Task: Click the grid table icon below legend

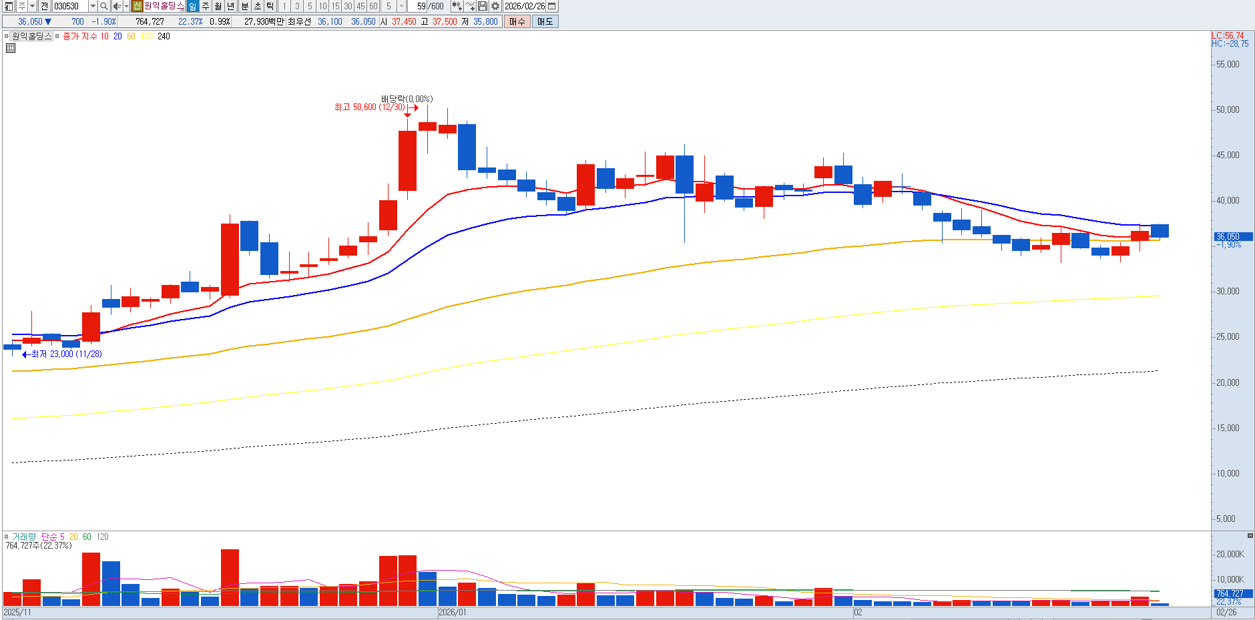Action: [11, 48]
